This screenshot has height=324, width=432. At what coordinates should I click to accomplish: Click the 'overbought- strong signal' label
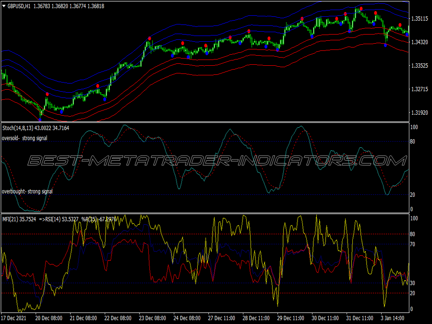(x=27, y=192)
